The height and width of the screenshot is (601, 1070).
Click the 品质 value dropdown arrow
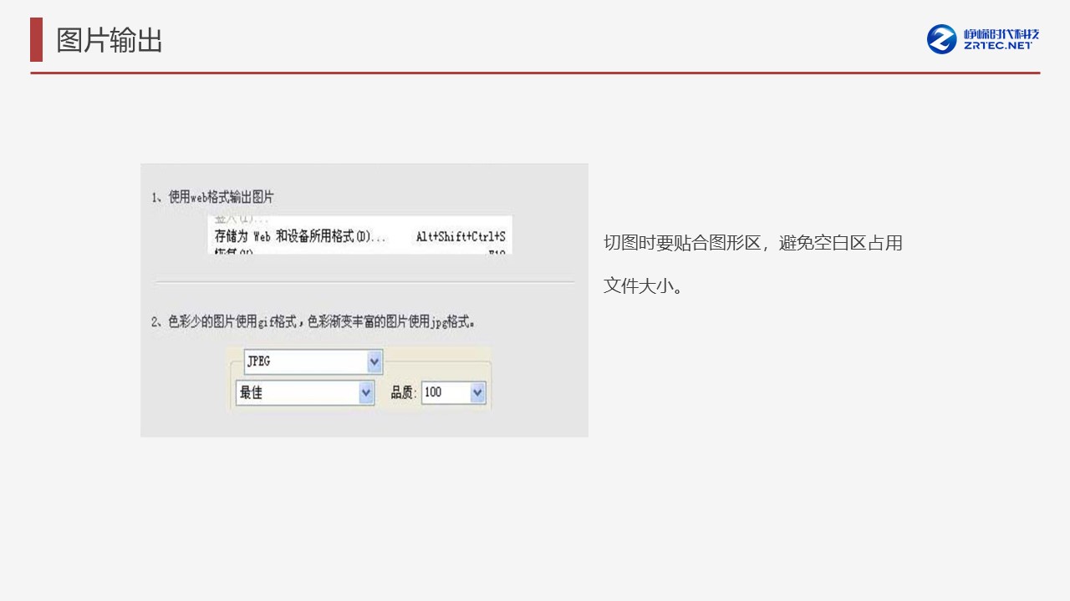pos(476,392)
